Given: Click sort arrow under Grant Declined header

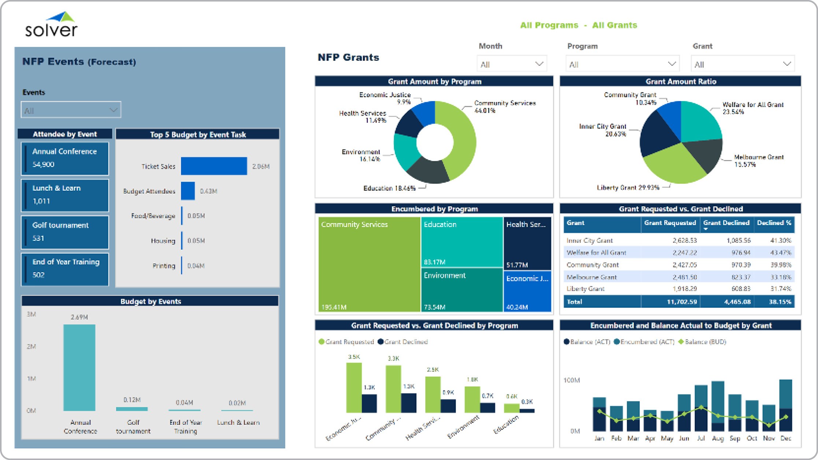Looking at the screenshot, I should [706, 229].
